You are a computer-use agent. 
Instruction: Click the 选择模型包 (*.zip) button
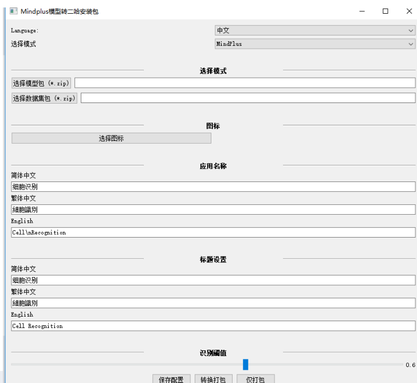(41, 83)
